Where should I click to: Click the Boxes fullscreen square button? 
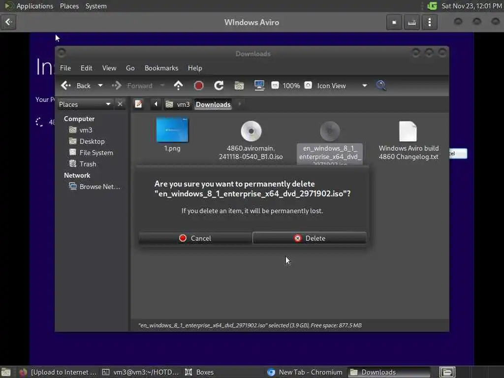click(x=394, y=22)
